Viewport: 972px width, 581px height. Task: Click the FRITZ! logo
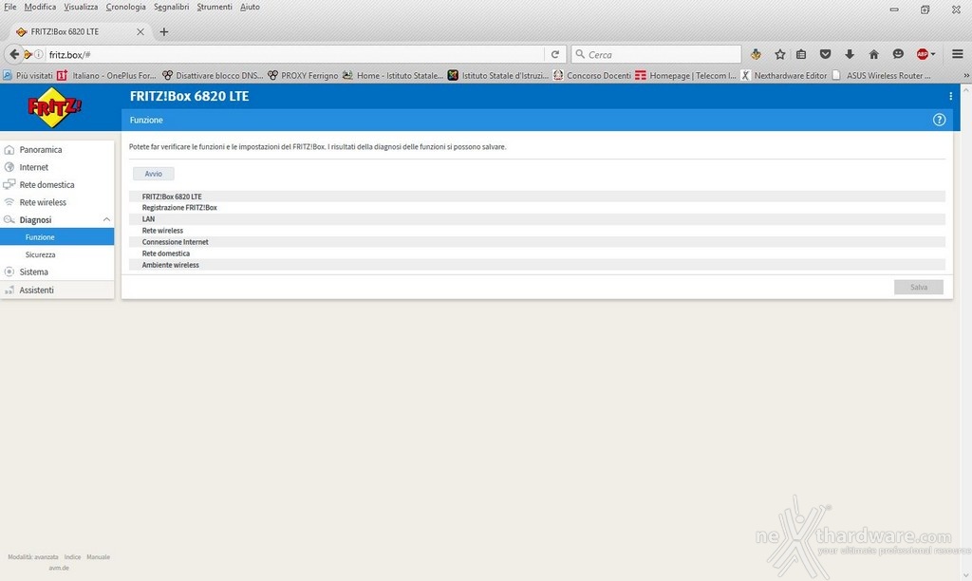[x=54, y=107]
